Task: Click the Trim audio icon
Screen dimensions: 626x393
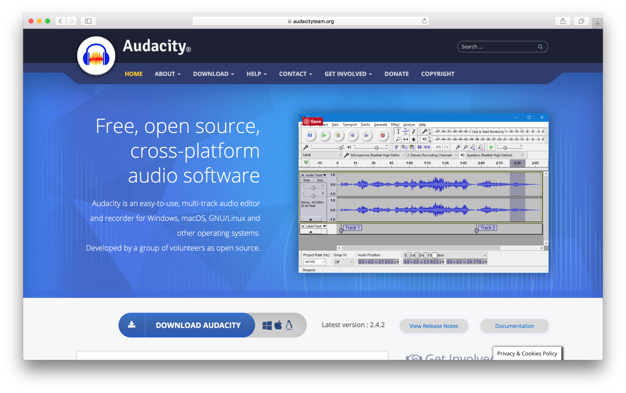Action: [x=420, y=147]
